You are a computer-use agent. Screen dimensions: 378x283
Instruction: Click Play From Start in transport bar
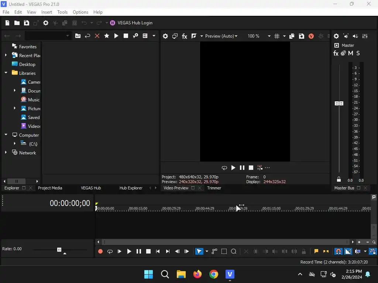(119, 251)
